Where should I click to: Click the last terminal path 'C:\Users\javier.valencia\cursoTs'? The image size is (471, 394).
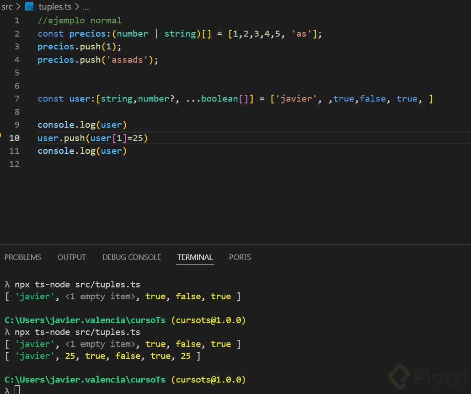(x=85, y=379)
